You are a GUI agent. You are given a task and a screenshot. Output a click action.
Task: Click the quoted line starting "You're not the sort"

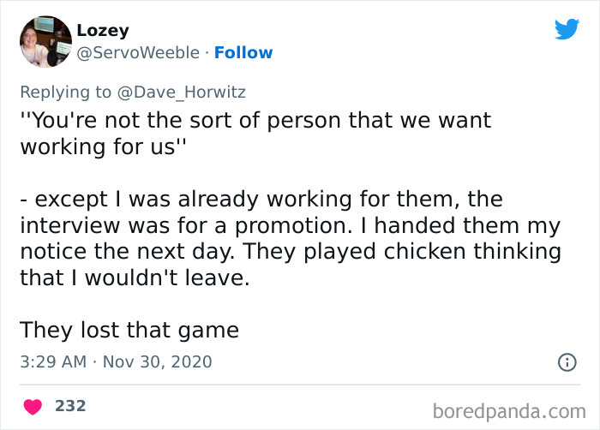(255, 120)
